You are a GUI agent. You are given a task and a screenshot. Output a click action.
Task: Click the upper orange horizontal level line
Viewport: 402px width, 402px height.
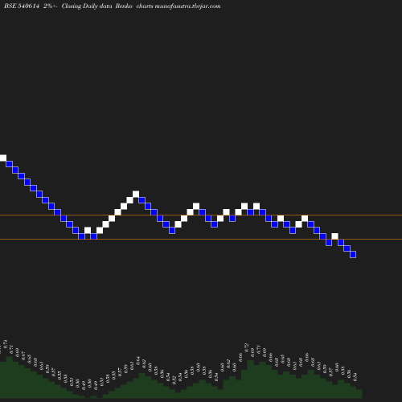pyautogui.click(x=201, y=215)
